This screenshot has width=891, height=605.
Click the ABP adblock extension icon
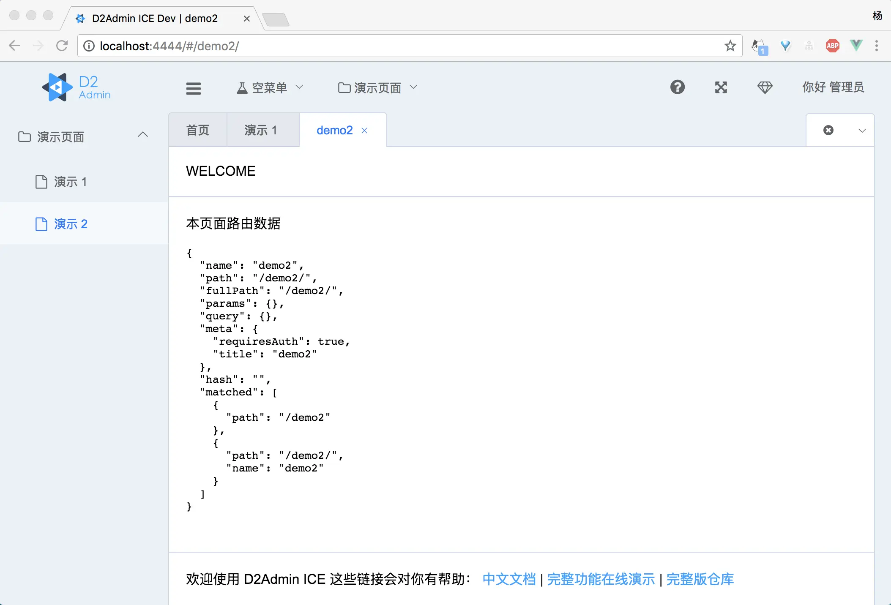click(833, 46)
